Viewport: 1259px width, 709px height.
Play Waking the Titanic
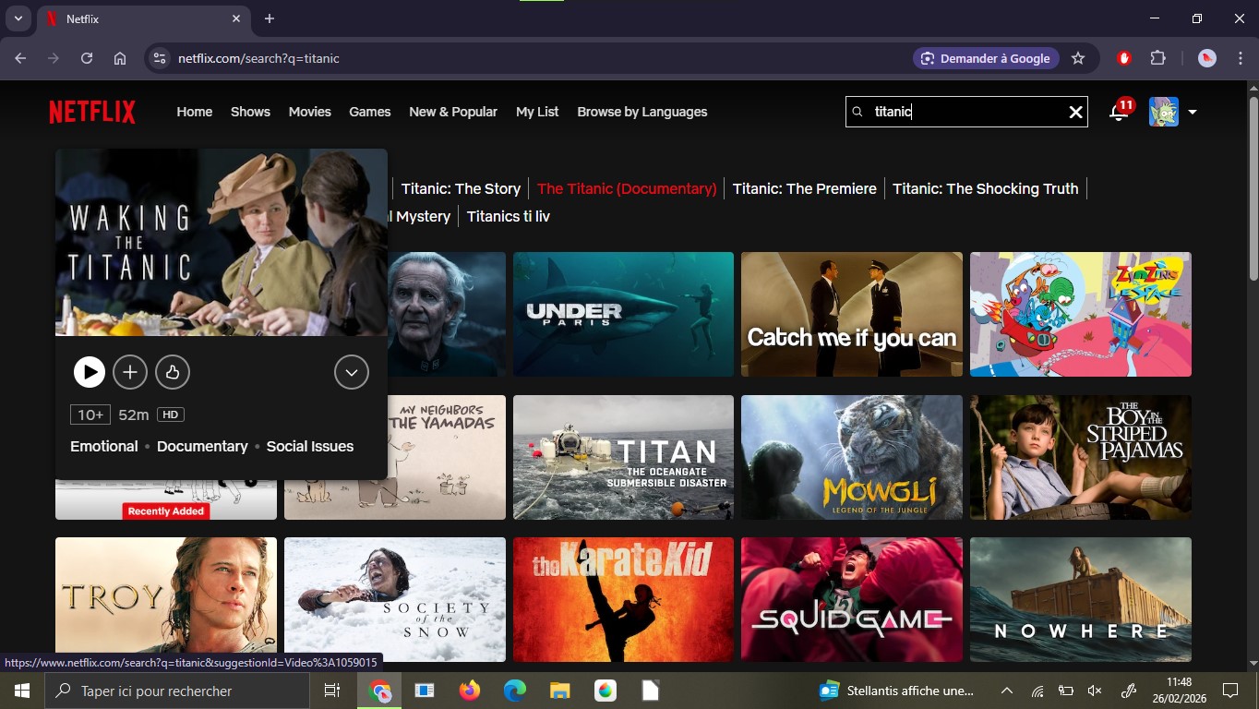pyautogui.click(x=90, y=372)
